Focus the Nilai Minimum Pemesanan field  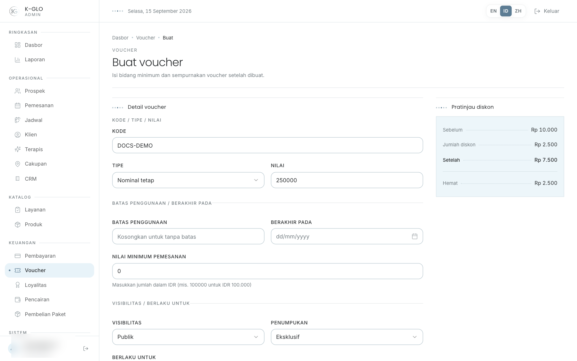[x=268, y=271]
